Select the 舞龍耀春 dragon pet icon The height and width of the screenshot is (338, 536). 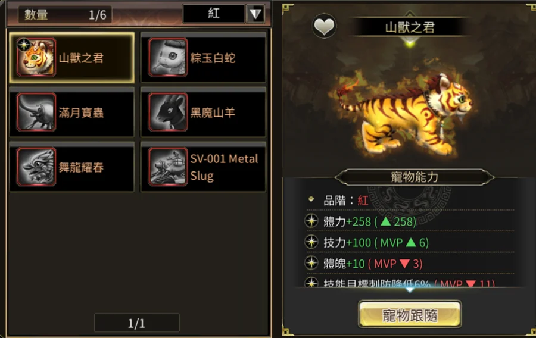[x=36, y=167]
